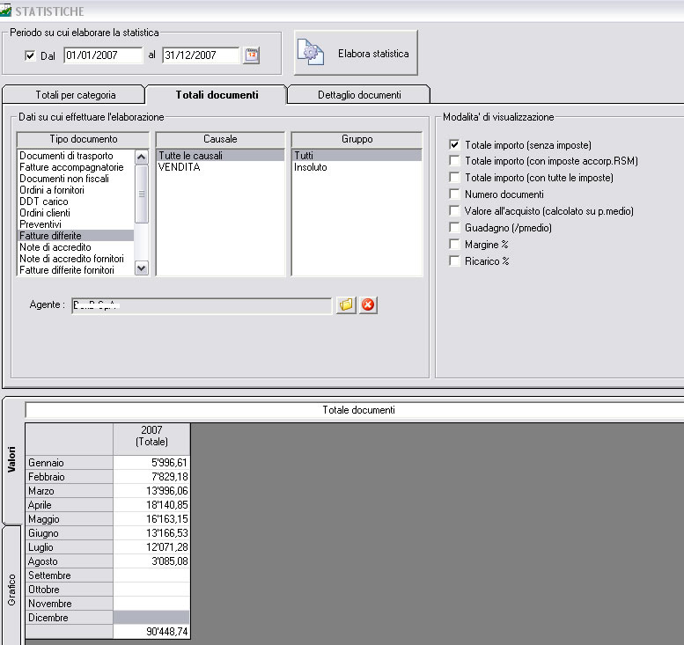Enable Guadagno (/pmedio) checkbox
Image resolution: width=684 pixels, height=645 pixels.
point(454,228)
